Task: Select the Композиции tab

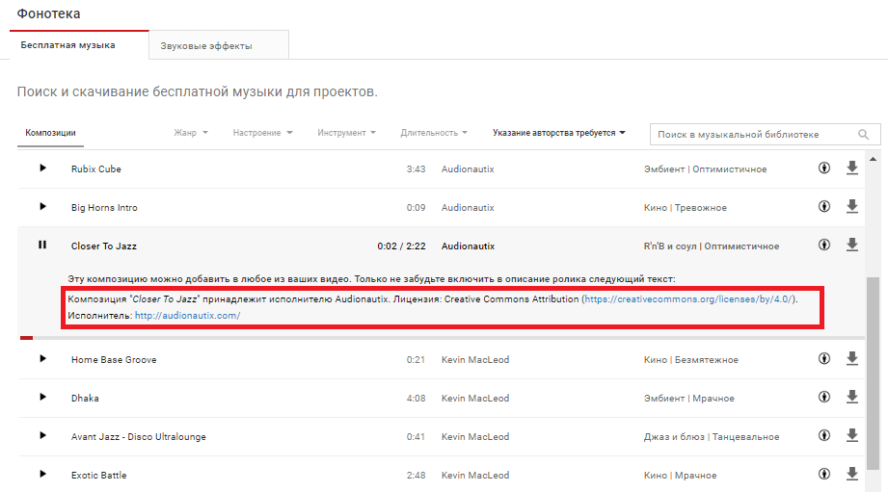Action: tap(50, 133)
